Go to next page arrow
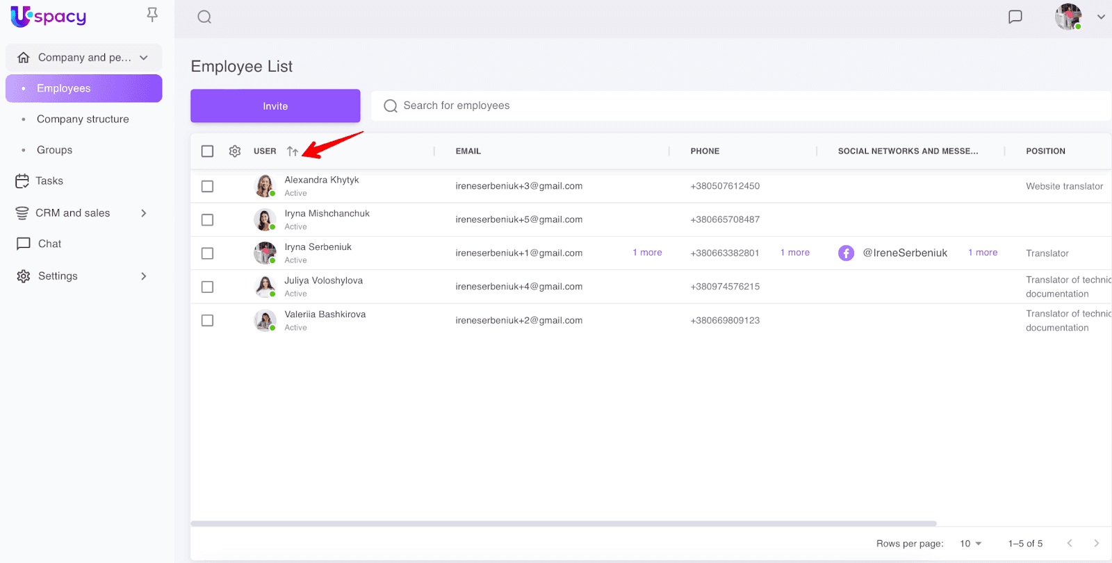1112x563 pixels. [x=1096, y=544]
